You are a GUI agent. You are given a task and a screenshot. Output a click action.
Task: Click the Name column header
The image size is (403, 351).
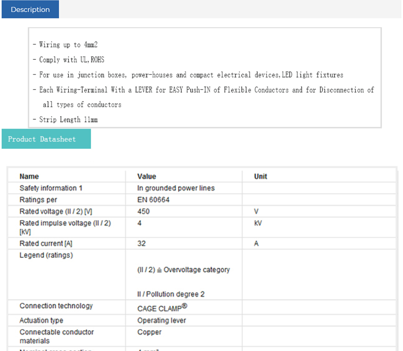tap(29, 177)
